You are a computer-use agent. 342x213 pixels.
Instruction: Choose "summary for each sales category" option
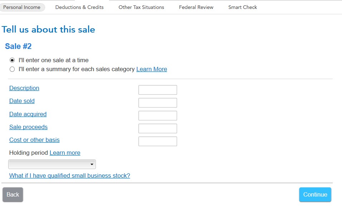tap(12, 69)
